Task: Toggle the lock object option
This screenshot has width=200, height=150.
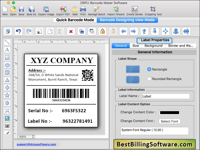Action: (102, 31)
